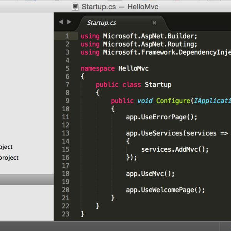
Task: Click the app.UseMvc() line
Action: [x=150, y=174]
